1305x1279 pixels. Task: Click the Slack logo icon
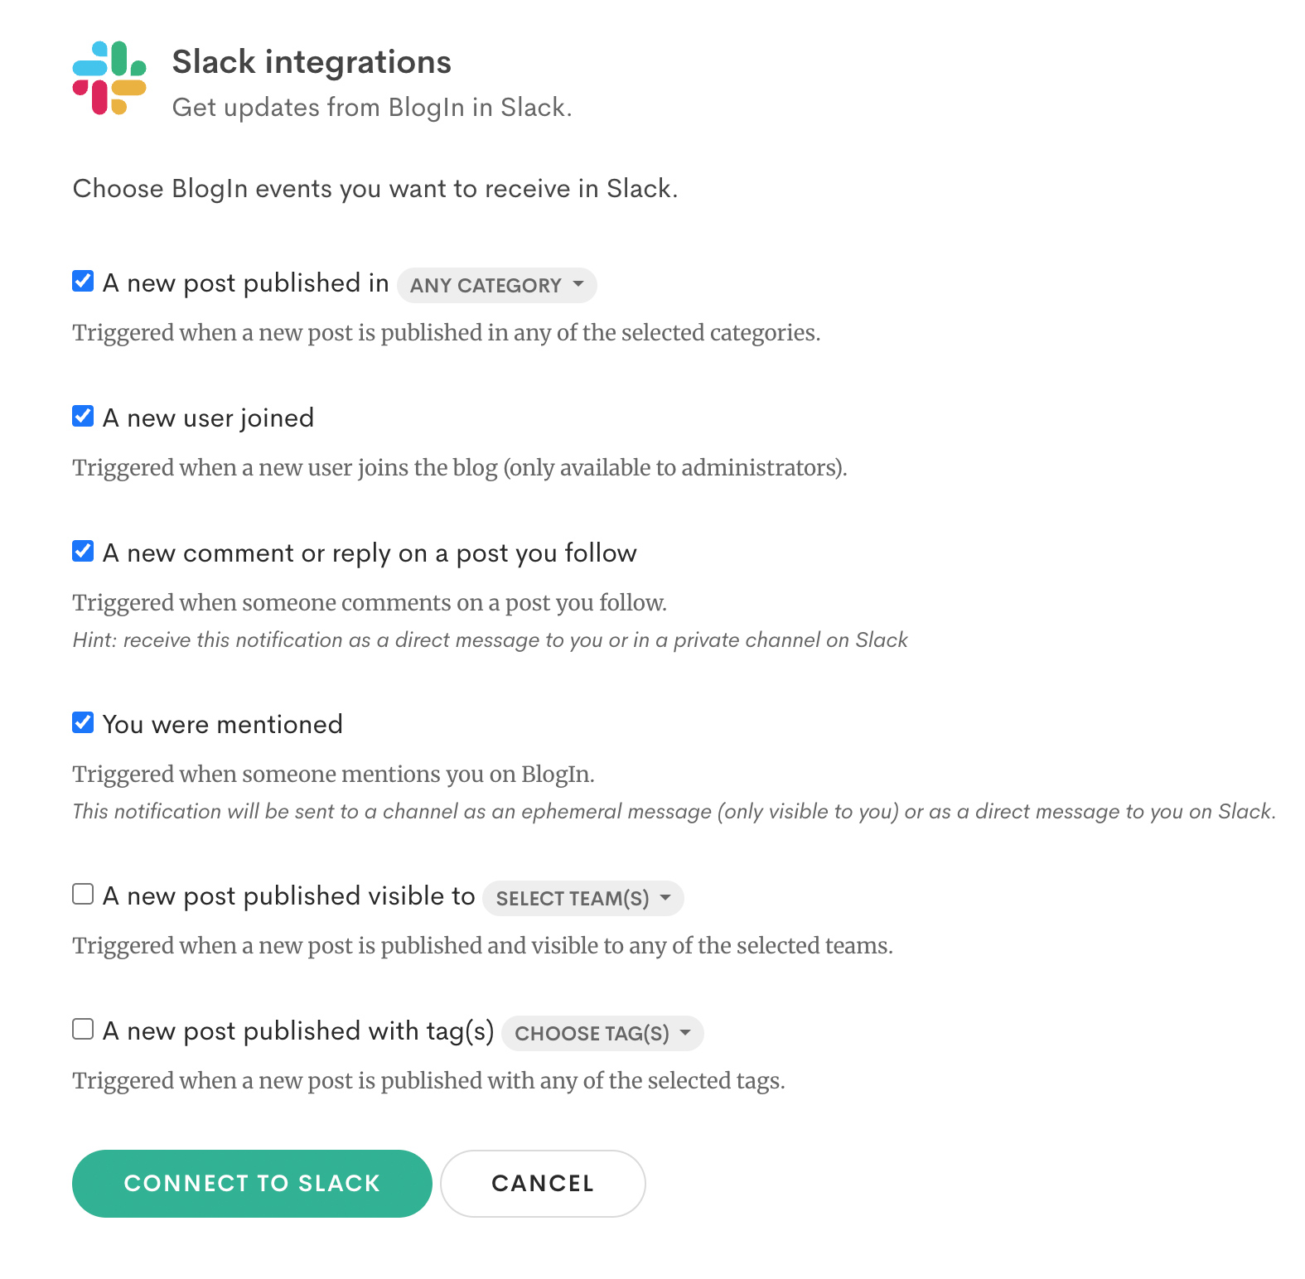click(109, 78)
